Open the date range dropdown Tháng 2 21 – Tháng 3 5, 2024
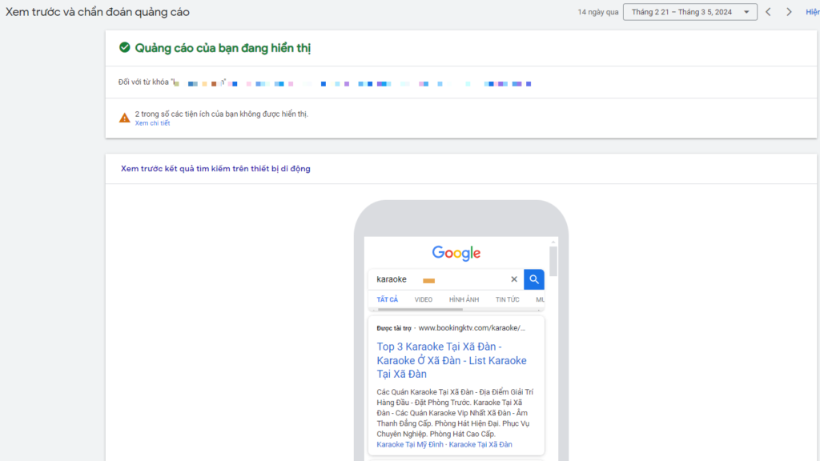Image resolution: width=820 pixels, height=461 pixels. (689, 12)
